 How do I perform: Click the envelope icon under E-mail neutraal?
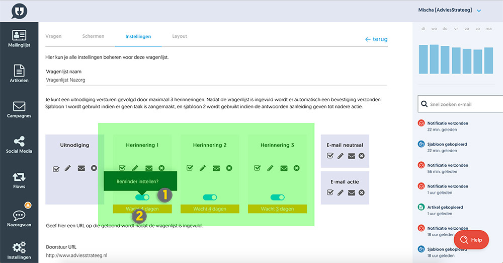tap(352, 156)
